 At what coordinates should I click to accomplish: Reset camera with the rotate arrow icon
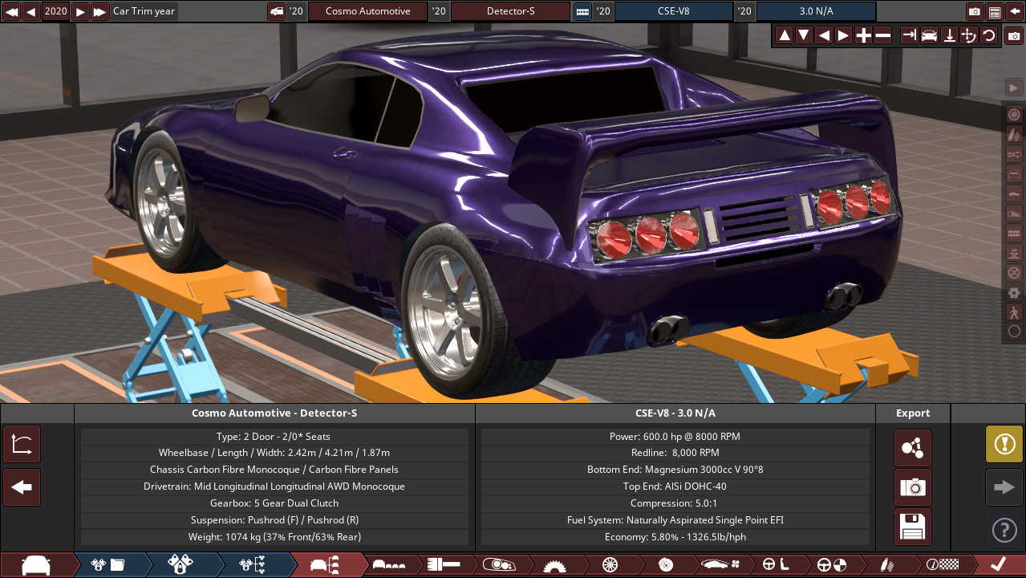tap(988, 35)
